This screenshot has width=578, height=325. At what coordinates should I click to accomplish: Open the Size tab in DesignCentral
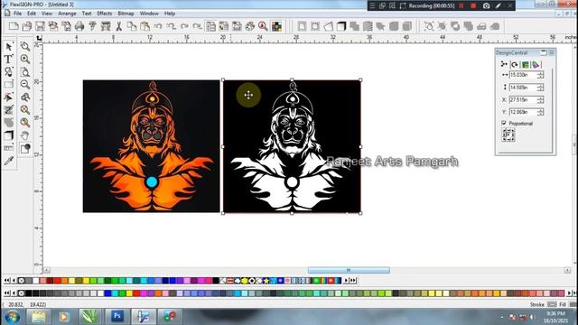coord(504,64)
